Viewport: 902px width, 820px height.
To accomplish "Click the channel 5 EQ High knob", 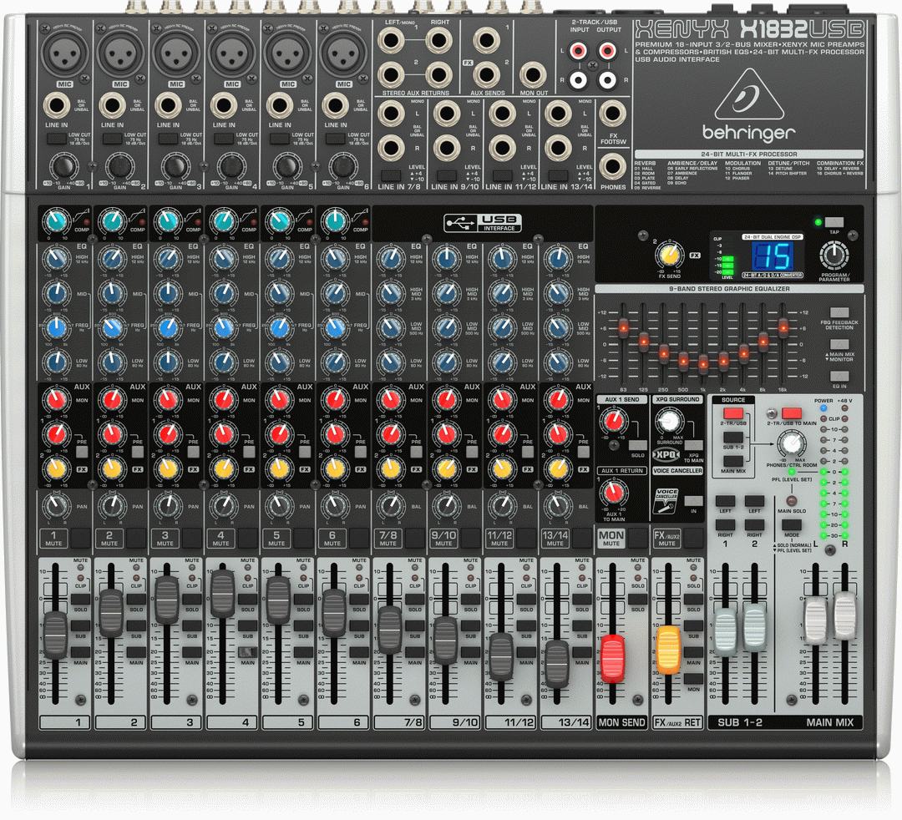I will point(279,260).
